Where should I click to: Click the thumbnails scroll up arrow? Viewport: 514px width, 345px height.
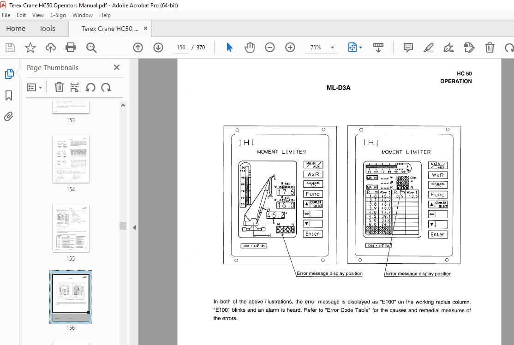click(x=123, y=105)
